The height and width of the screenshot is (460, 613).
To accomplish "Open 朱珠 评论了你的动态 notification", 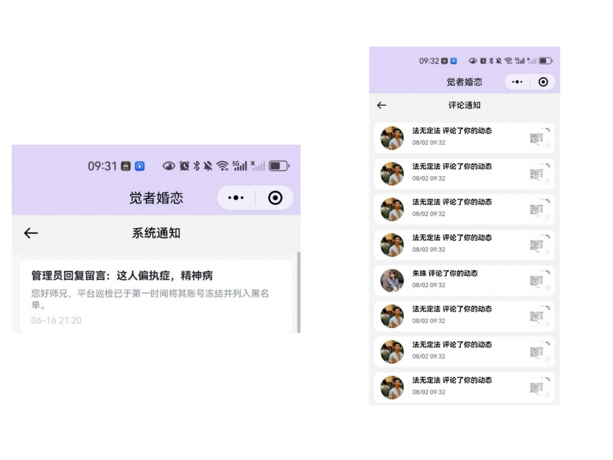I will click(x=452, y=274).
